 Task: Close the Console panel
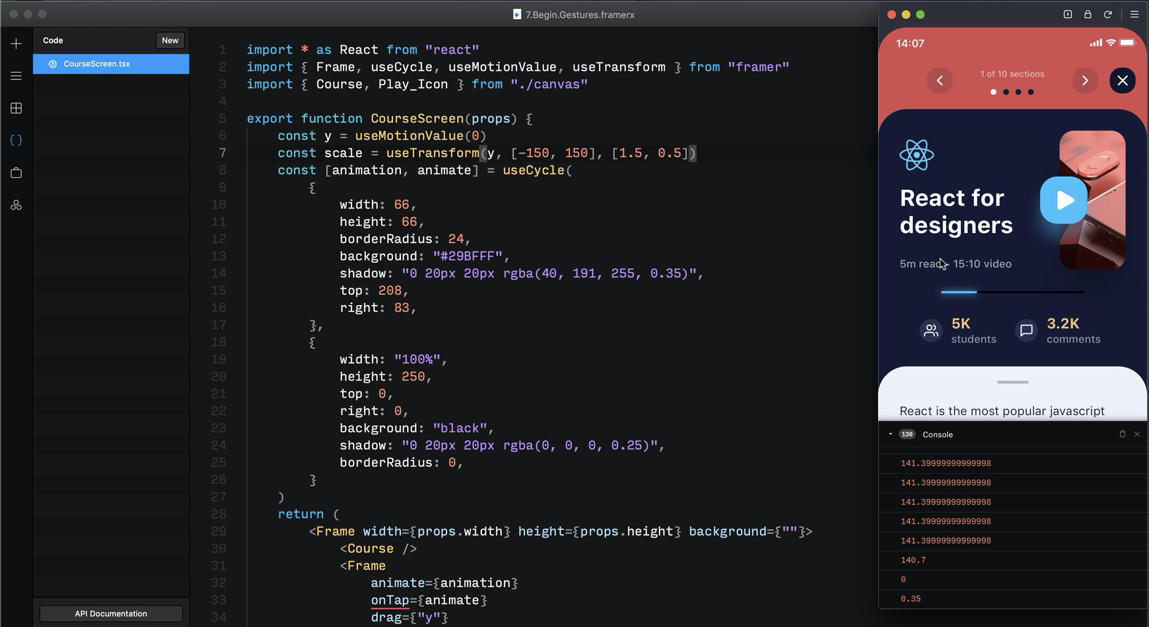tap(1137, 434)
